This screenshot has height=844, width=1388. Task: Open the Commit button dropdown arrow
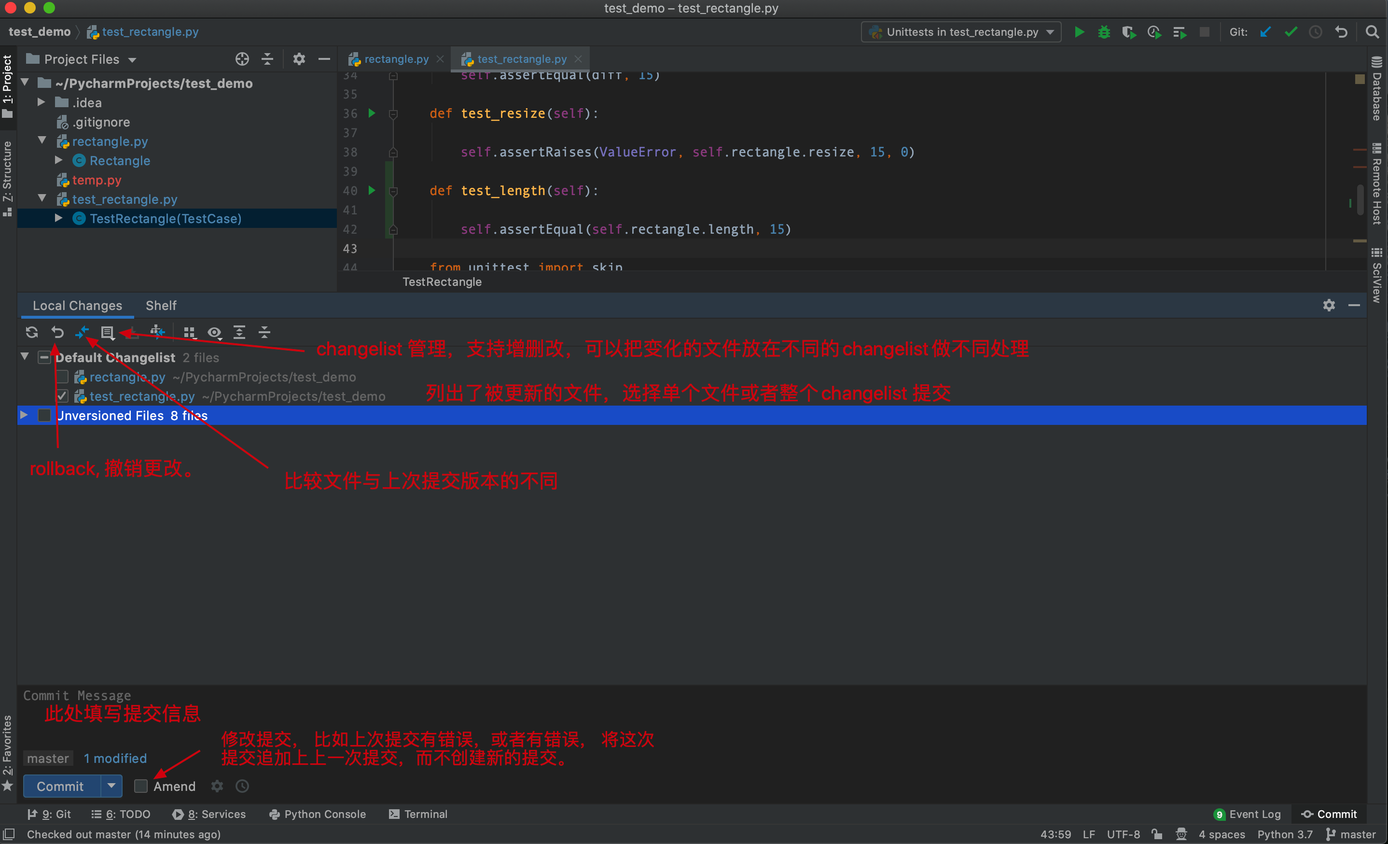111,786
